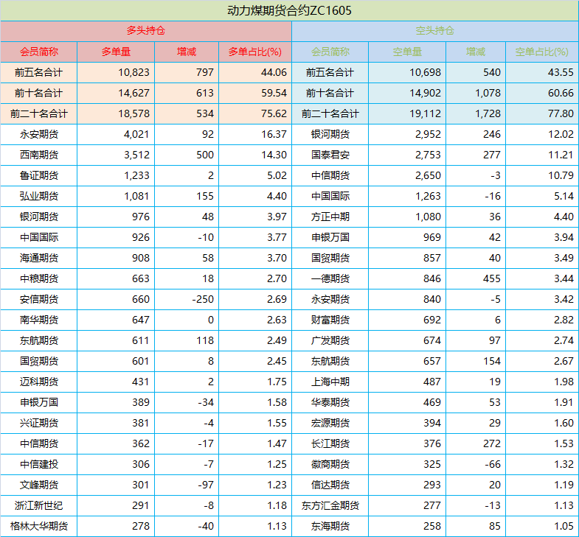The image size is (579, 537).
Task: Click the 77.80 percentage cell
Action: [561, 113]
